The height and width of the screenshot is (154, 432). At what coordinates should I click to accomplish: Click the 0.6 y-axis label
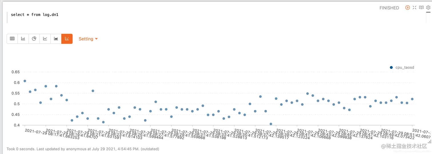(17, 83)
